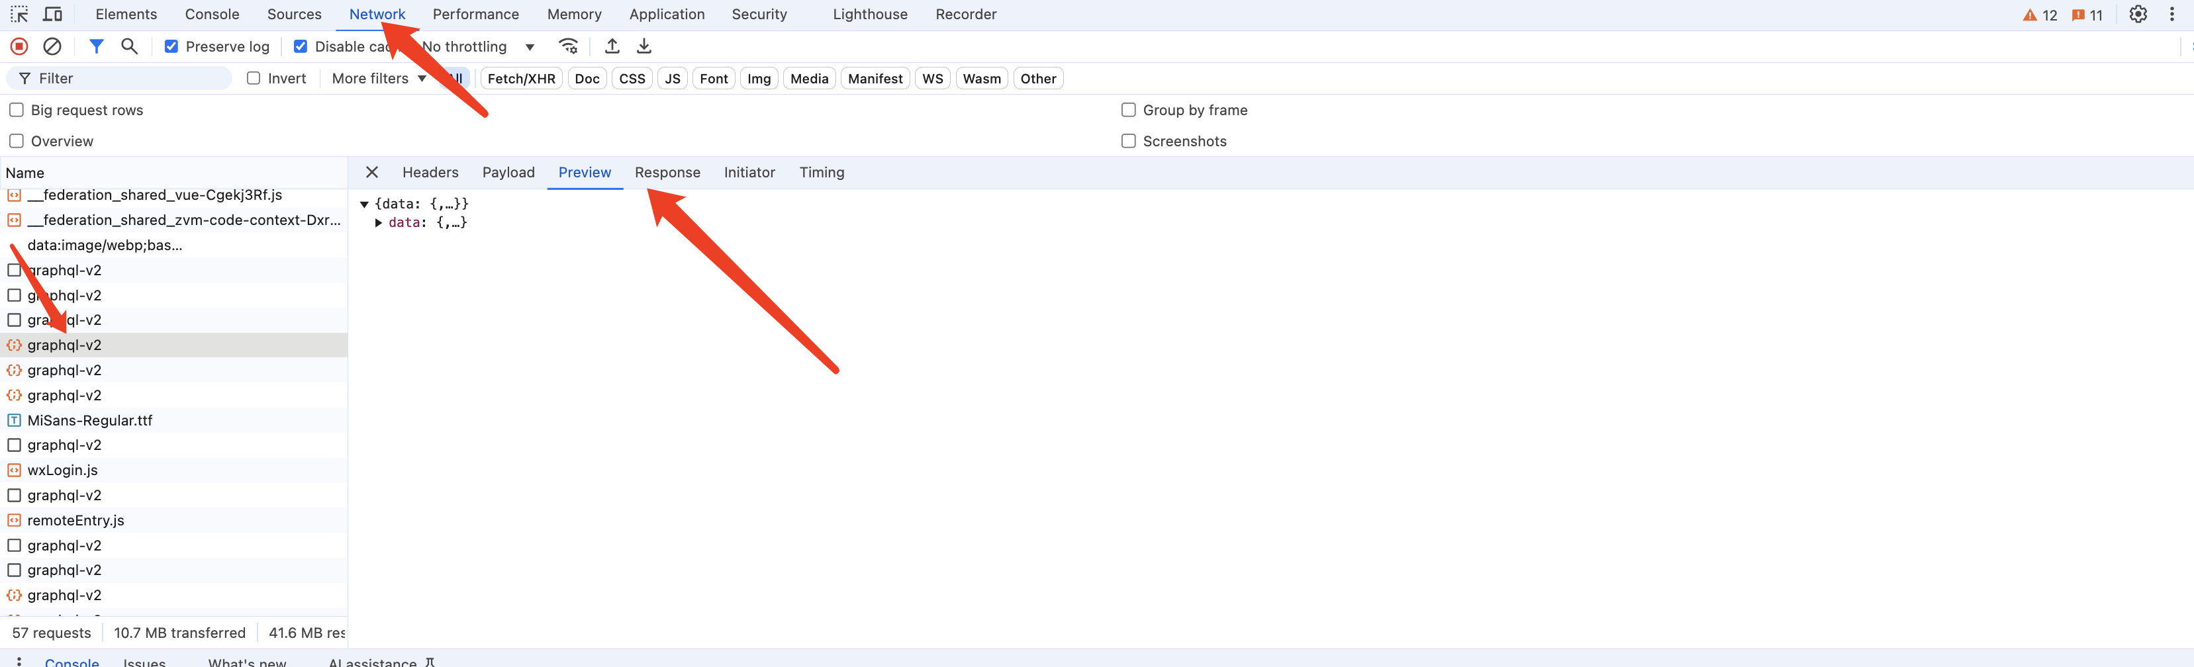Open the DevTools three-dot menu
2194x667 pixels.
tap(2172, 15)
